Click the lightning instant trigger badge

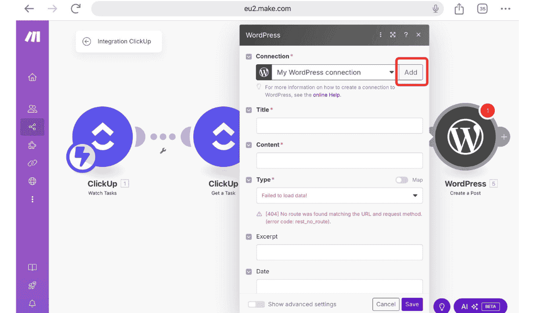[x=81, y=158]
